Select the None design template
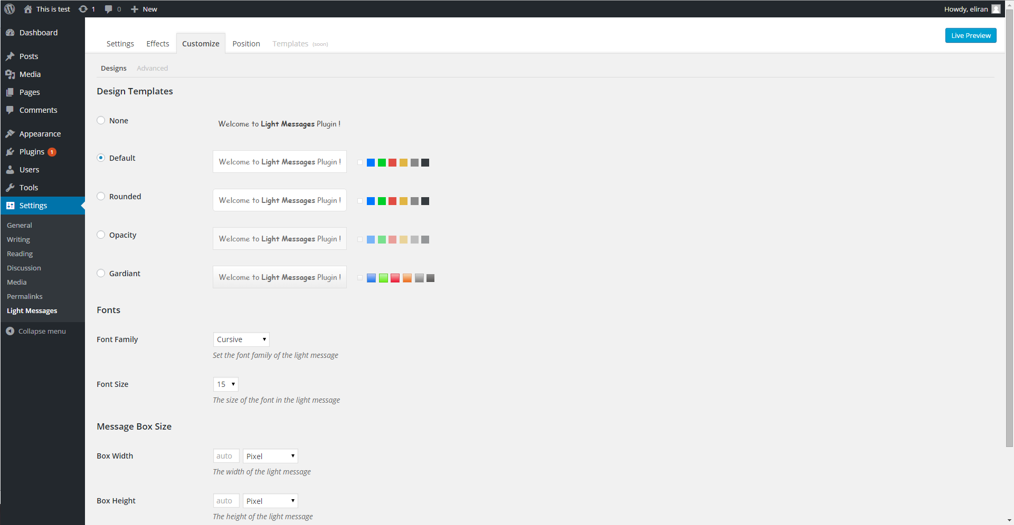The width and height of the screenshot is (1014, 525). (x=101, y=120)
